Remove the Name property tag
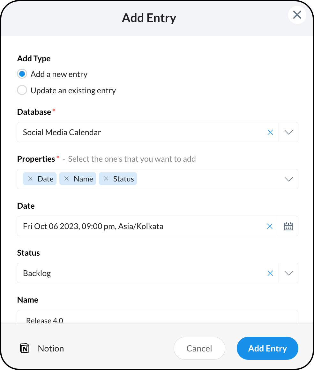Viewport: 314px width, 370px height. [66, 179]
